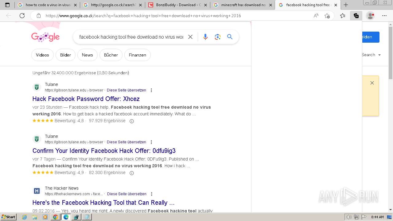Start voice search with the microphone icon

coord(205,37)
